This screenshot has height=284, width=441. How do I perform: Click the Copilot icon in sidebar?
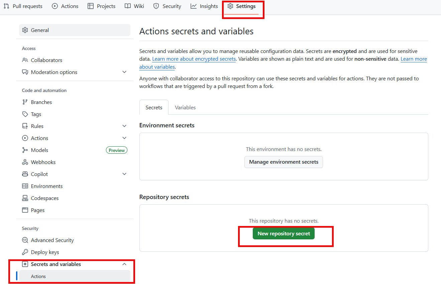coord(25,174)
